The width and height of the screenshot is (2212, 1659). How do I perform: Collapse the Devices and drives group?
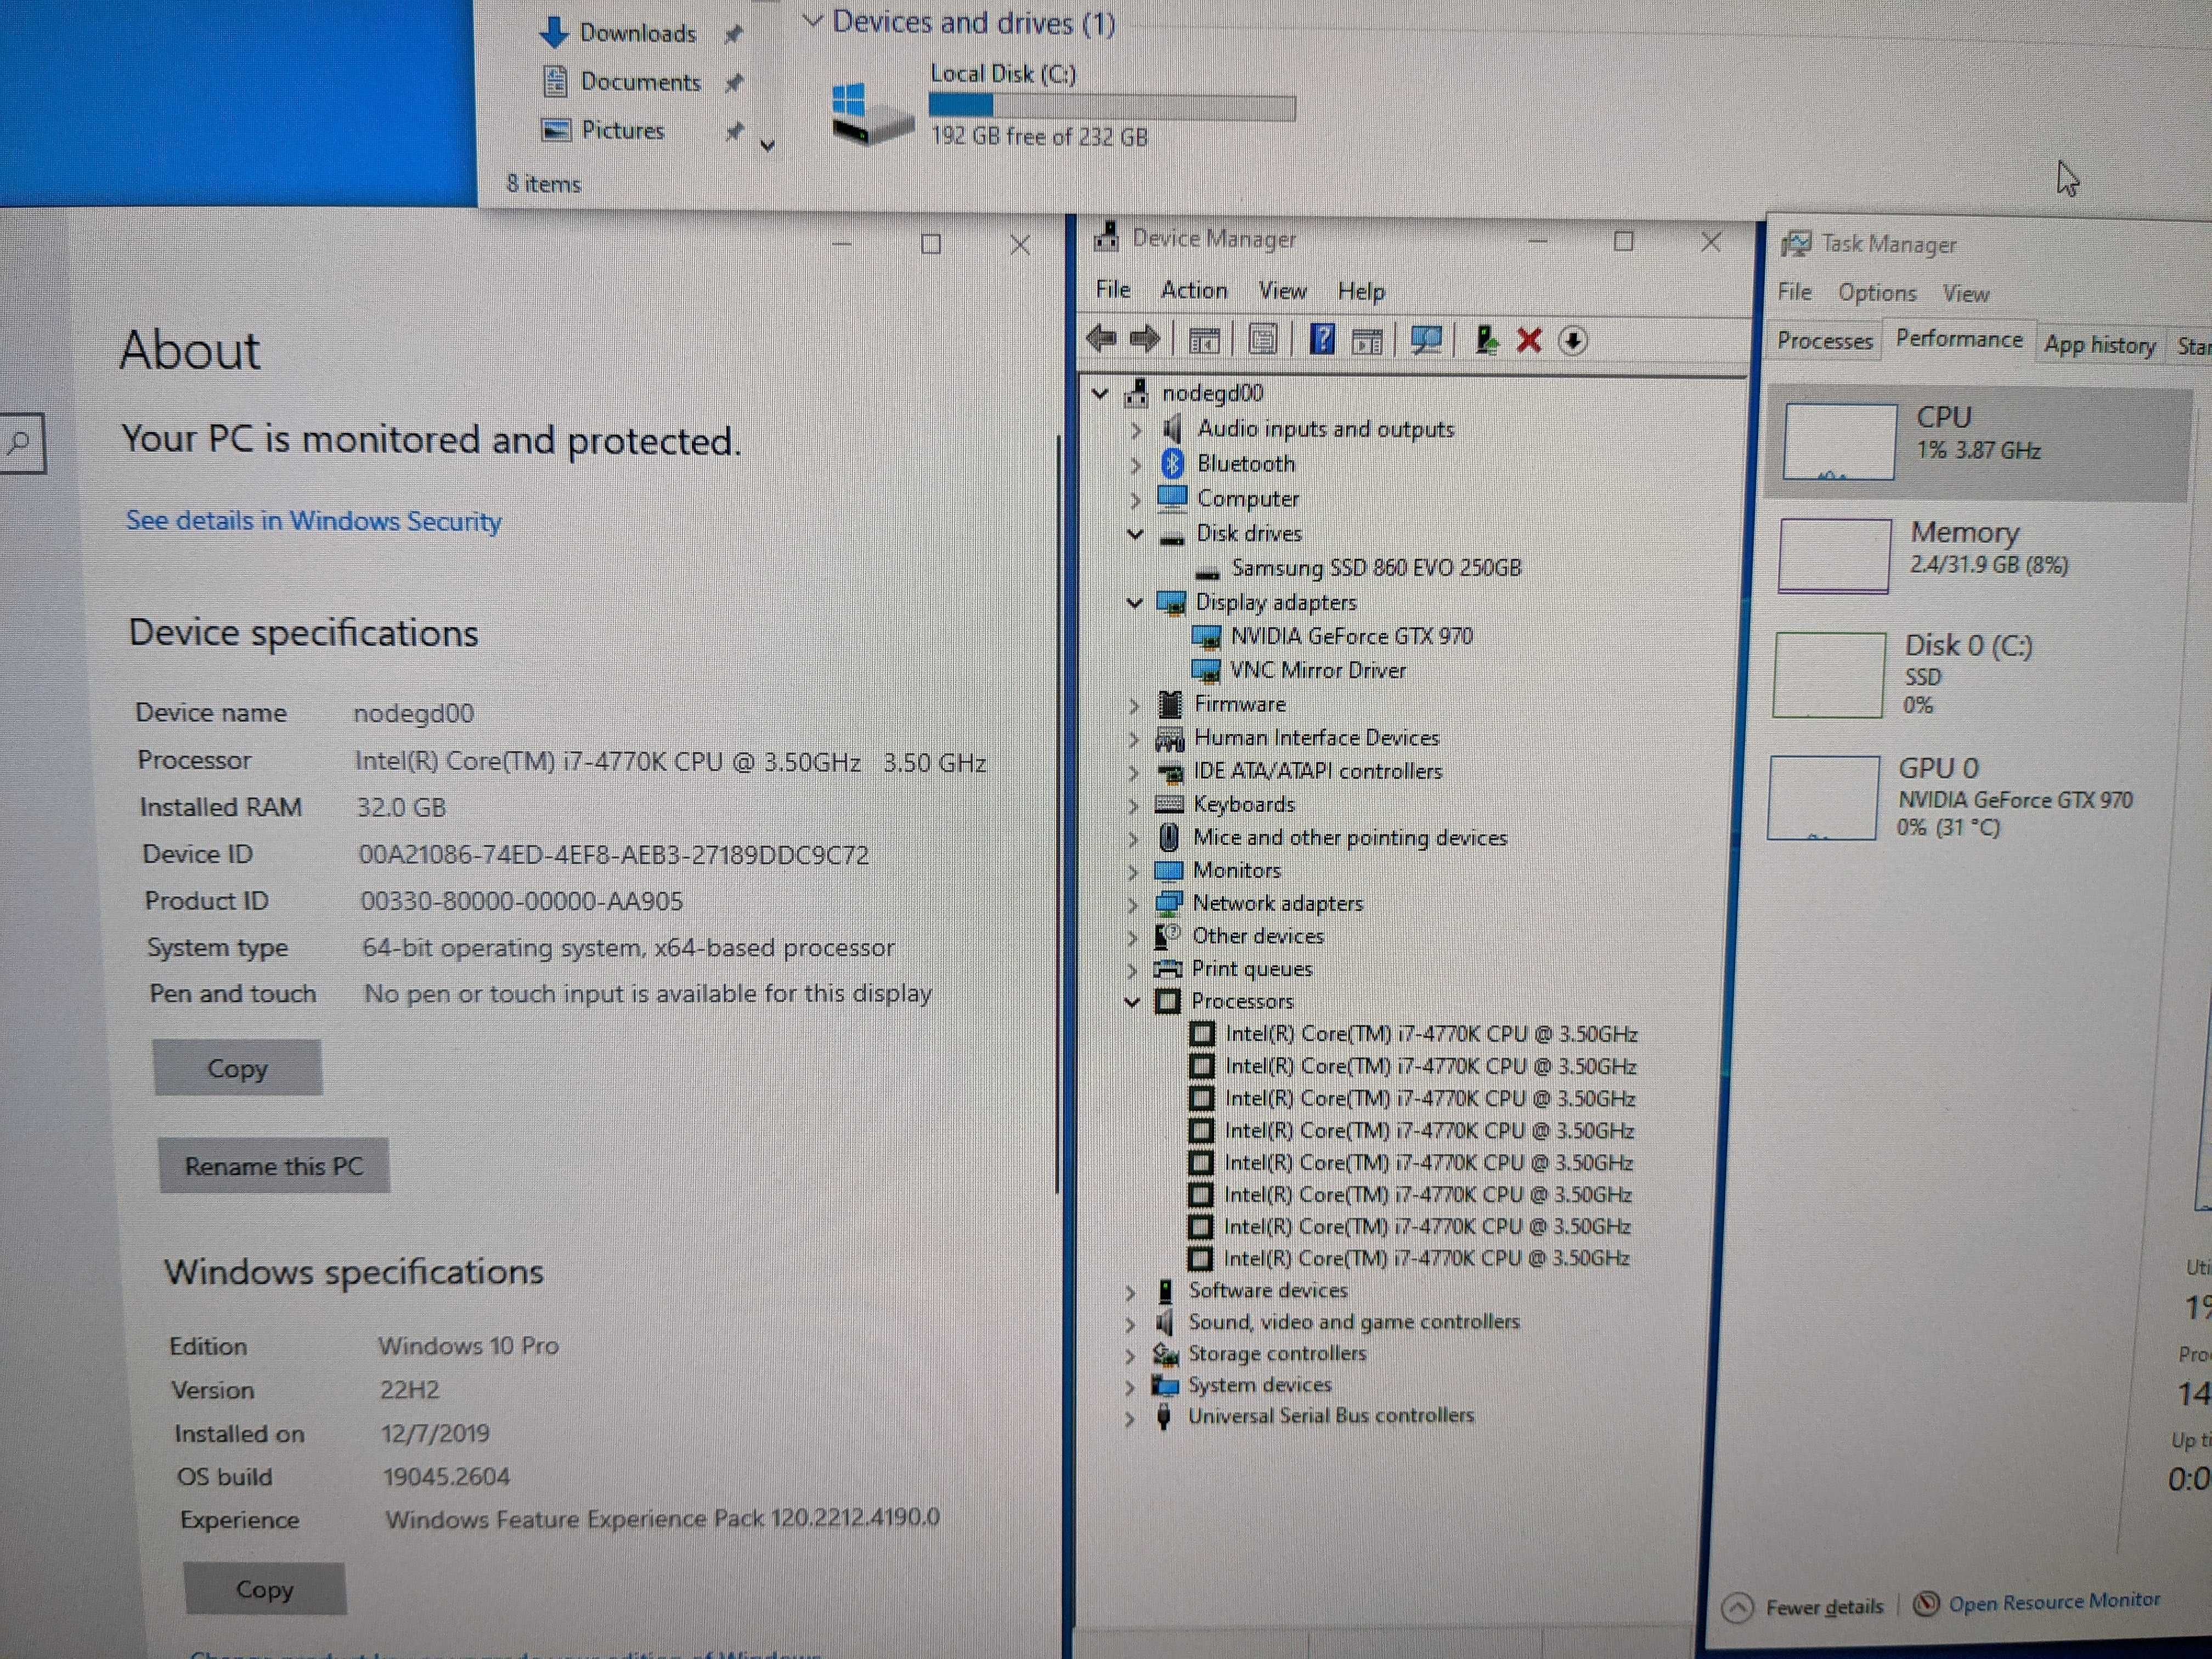coord(812,20)
